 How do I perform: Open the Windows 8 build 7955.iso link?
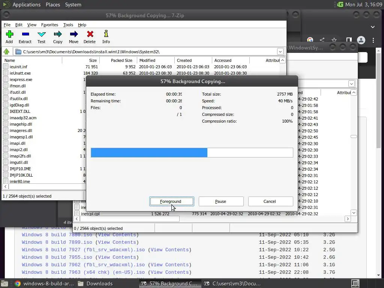tap(57, 257)
